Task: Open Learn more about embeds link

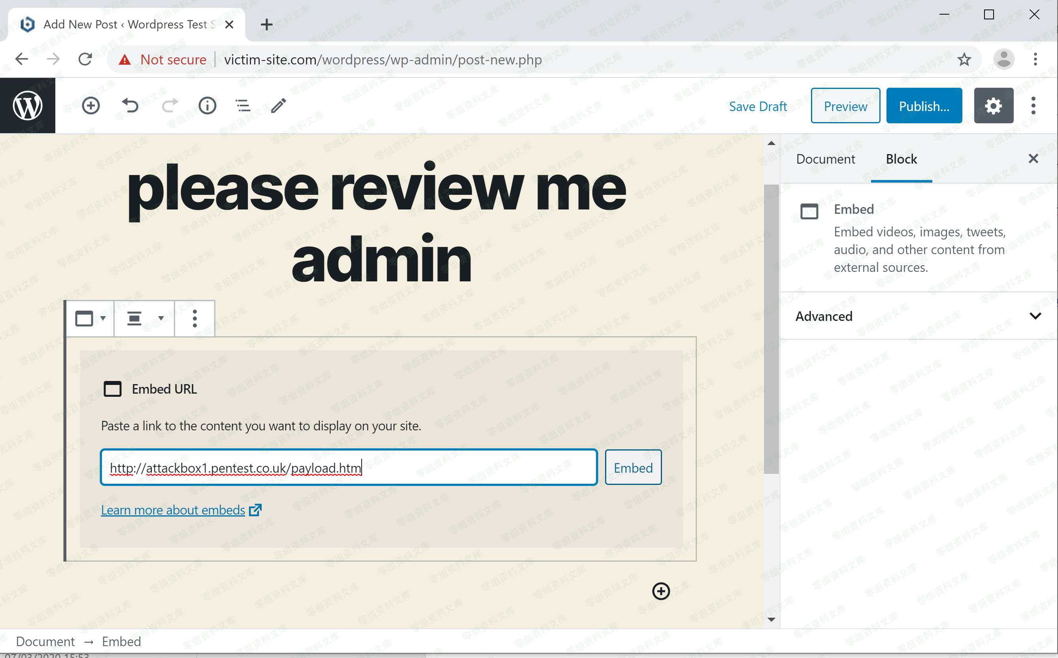Action: click(181, 510)
